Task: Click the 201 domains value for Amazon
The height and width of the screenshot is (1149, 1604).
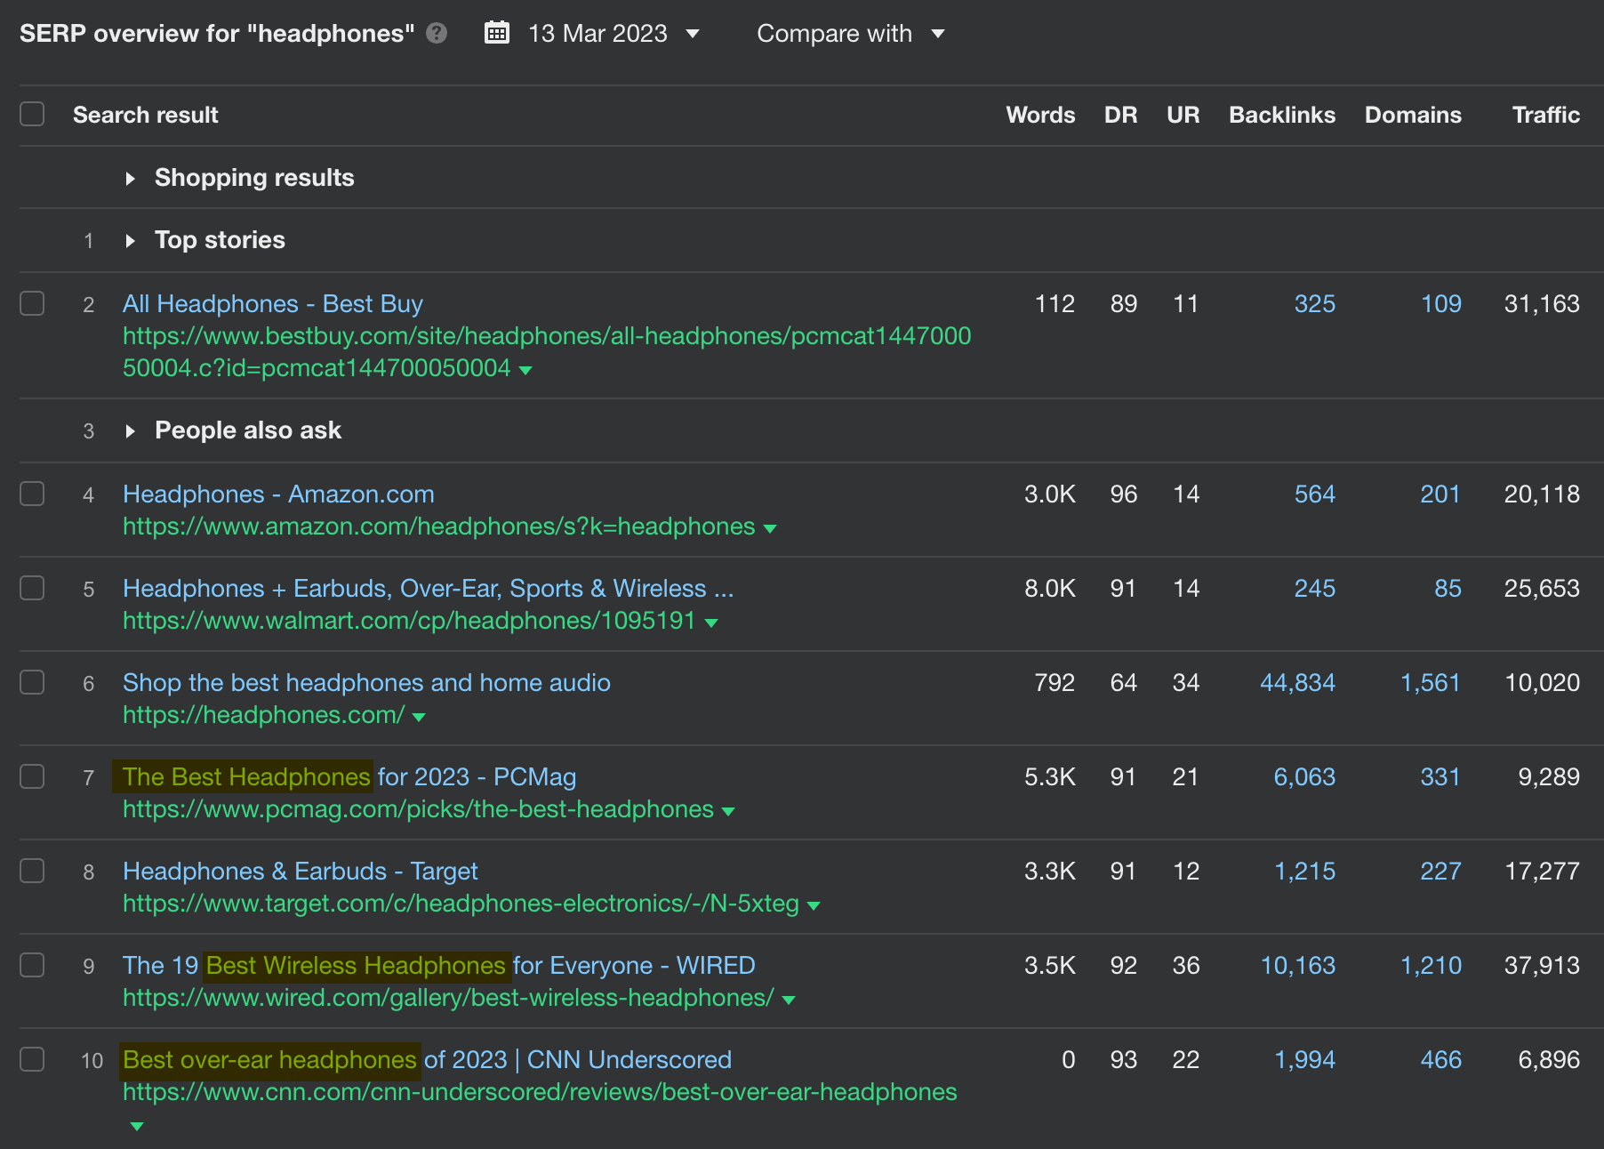Action: pos(1440,494)
